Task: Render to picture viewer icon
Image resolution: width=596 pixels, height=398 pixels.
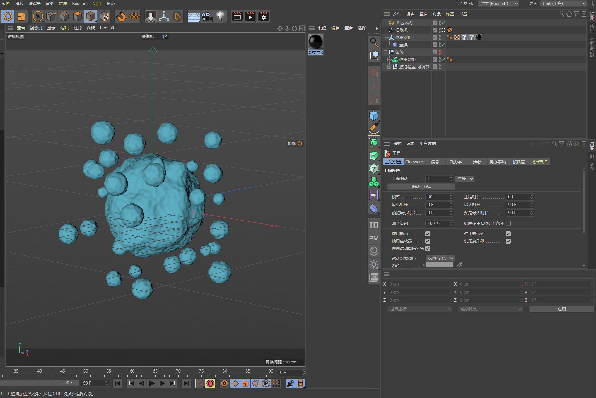Action: coord(250,17)
